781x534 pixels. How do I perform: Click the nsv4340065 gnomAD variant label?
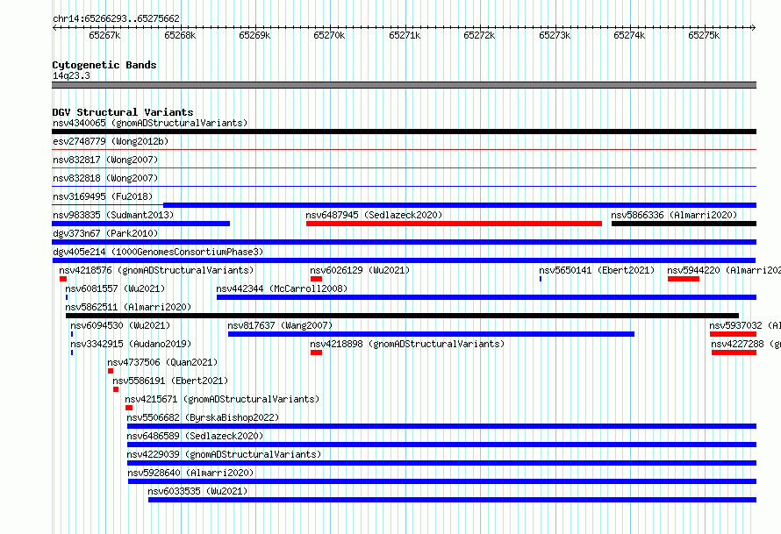click(150, 123)
